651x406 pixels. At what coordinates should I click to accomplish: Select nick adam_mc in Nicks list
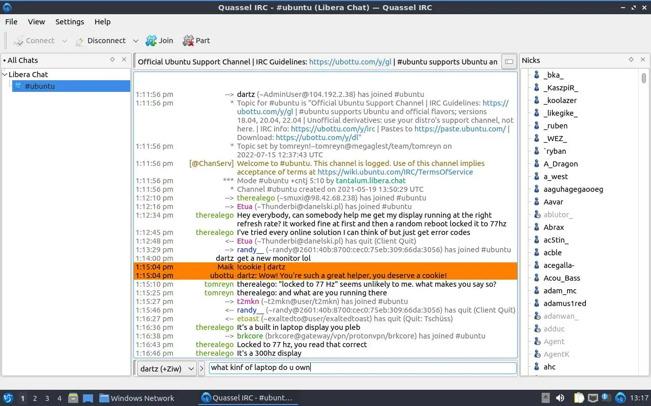pos(559,291)
